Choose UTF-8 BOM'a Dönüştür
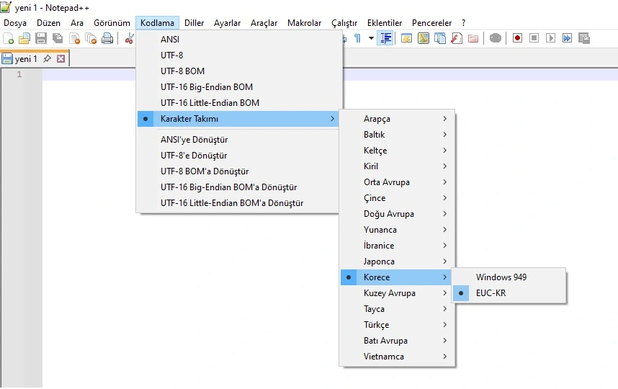Viewport: 618px width, 389px height. coord(238,171)
